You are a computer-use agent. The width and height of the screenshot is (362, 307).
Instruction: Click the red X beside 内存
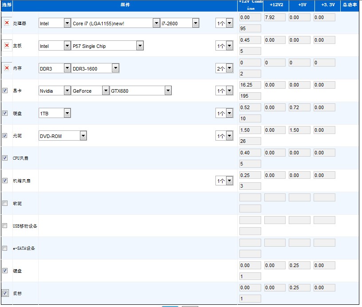point(7,68)
